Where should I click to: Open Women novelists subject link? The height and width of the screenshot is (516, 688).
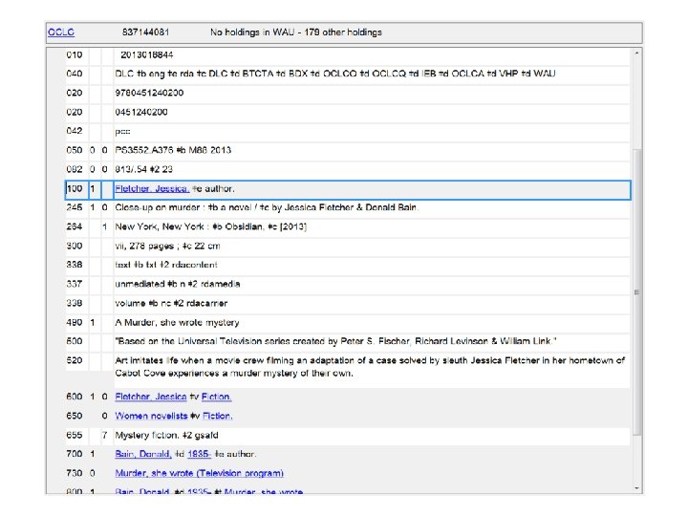point(151,416)
